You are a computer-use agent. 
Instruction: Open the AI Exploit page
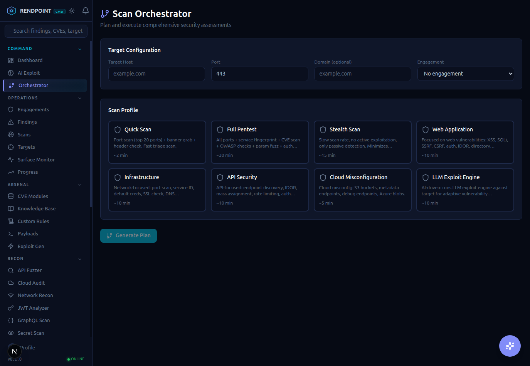tap(29, 73)
